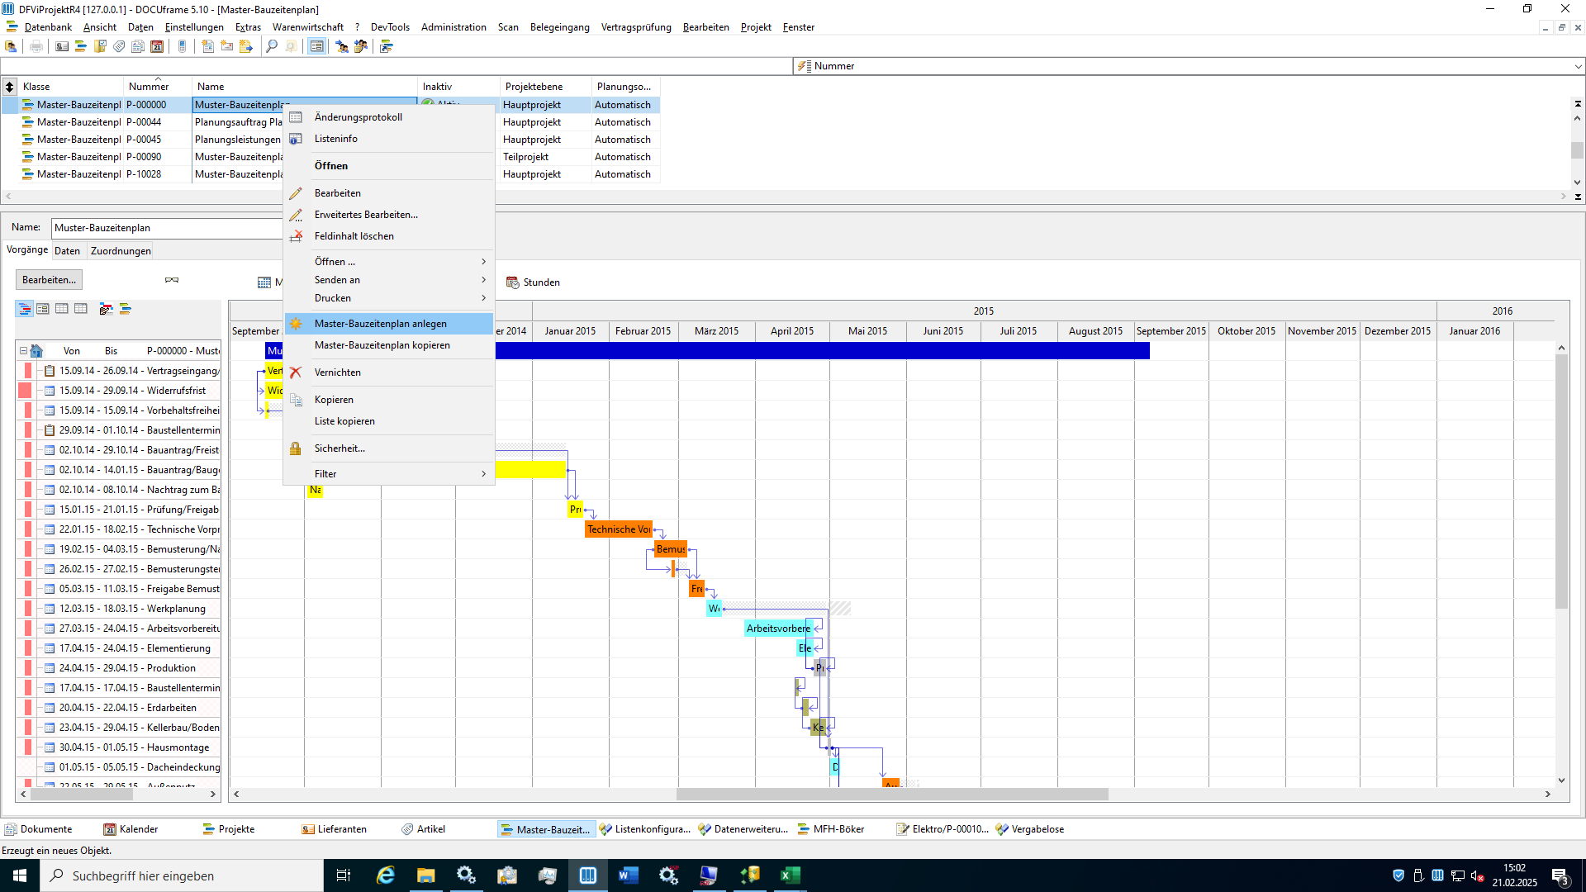This screenshot has width=1586, height=892.
Task: Select Master-Bauzeitenplan anlegen in the context menu
Action: tap(389, 324)
